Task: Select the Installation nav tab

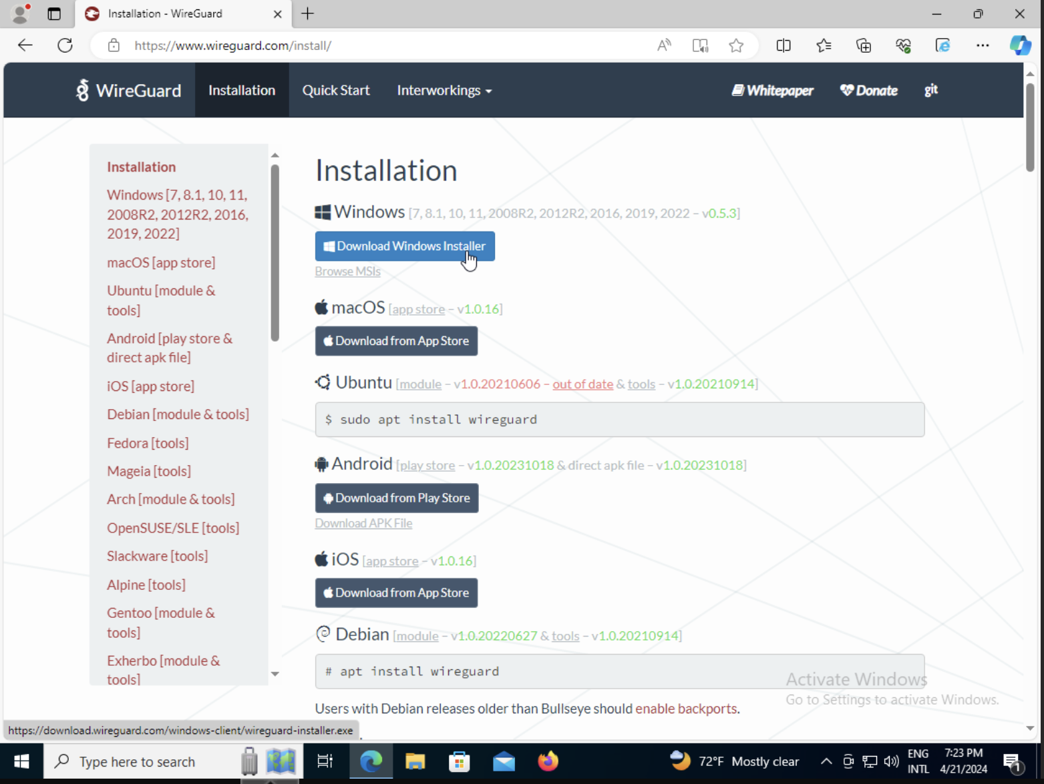Action: pyautogui.click(x=242, y=90)
